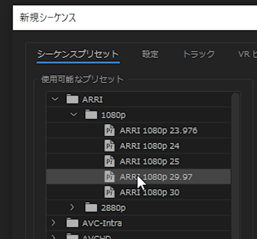Click the ARRI folder icon
The width and height of the screenshot is (257, 239).
pos(72,99)
